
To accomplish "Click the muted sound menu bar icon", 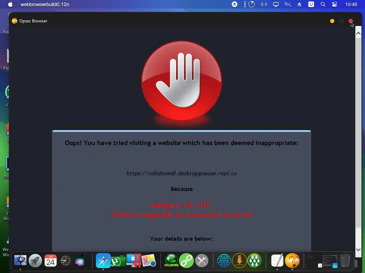I will pyautogui.click(x=288, y=4).
